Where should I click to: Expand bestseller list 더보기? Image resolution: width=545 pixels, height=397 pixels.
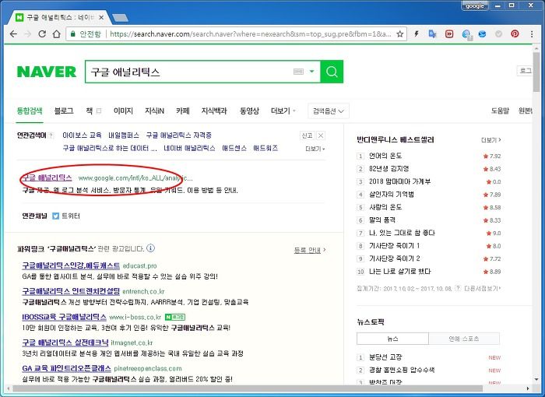490,140
